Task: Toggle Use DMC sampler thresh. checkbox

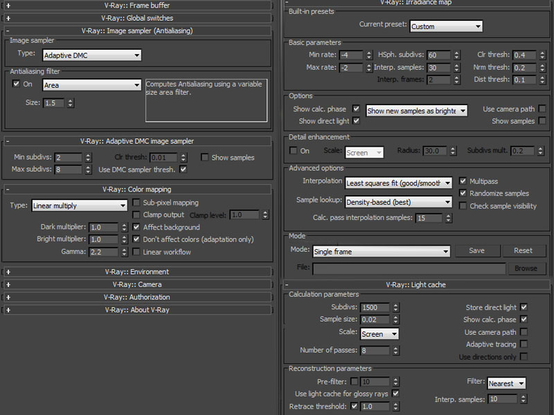Action: click(183, 169)
